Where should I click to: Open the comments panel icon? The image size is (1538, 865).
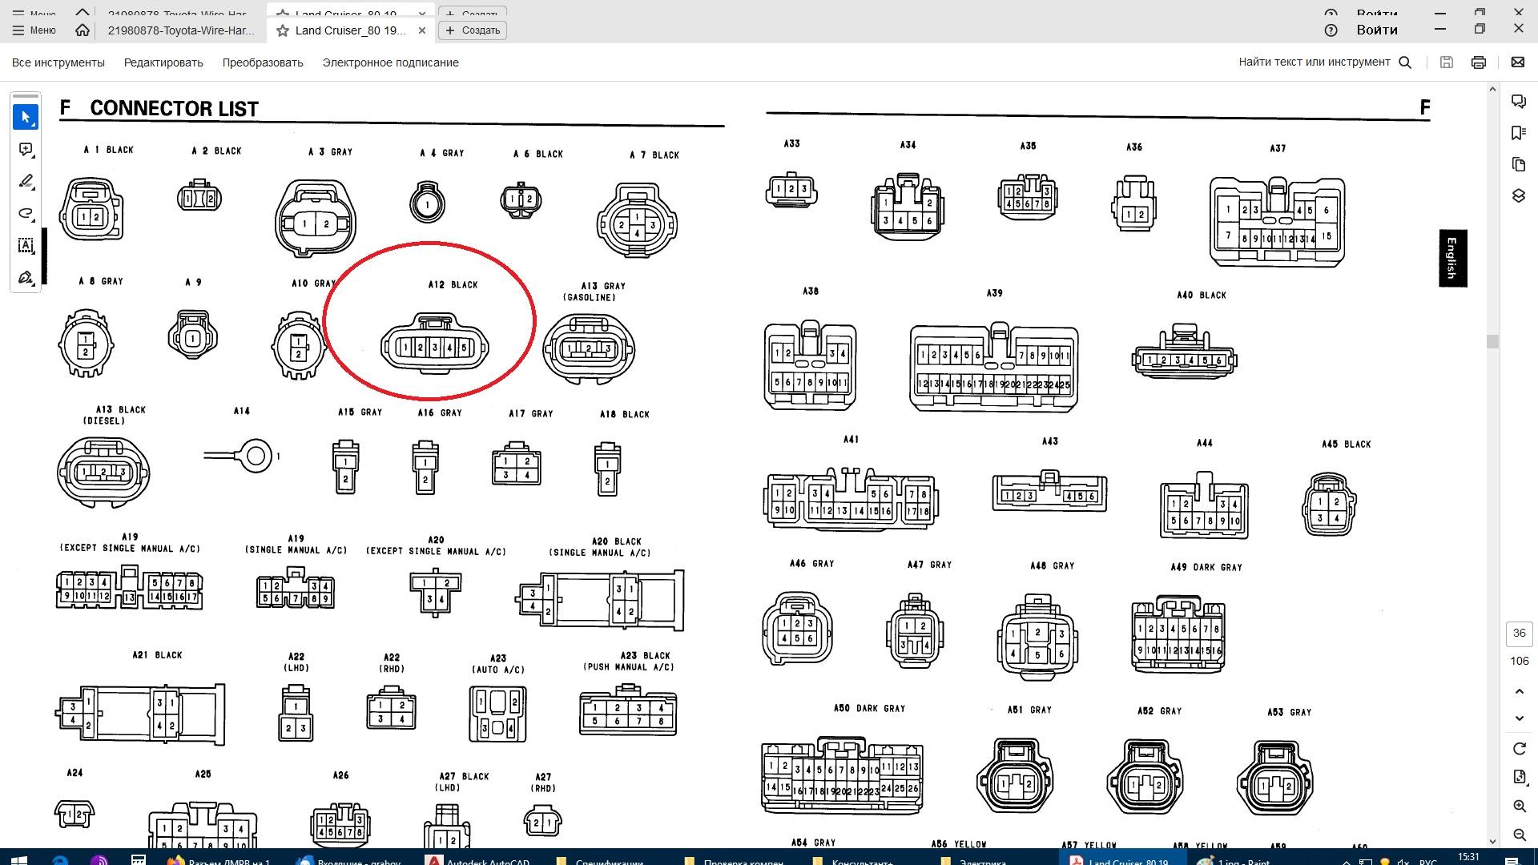tap(1518, 101)
